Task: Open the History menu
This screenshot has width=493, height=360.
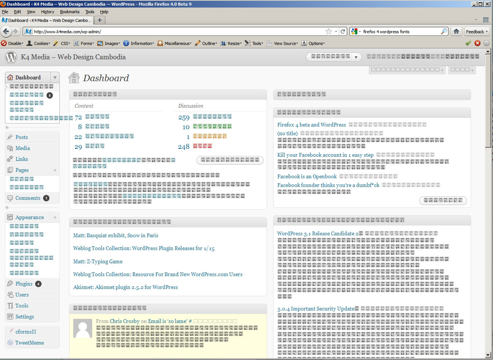Action: tap(48, 12)
